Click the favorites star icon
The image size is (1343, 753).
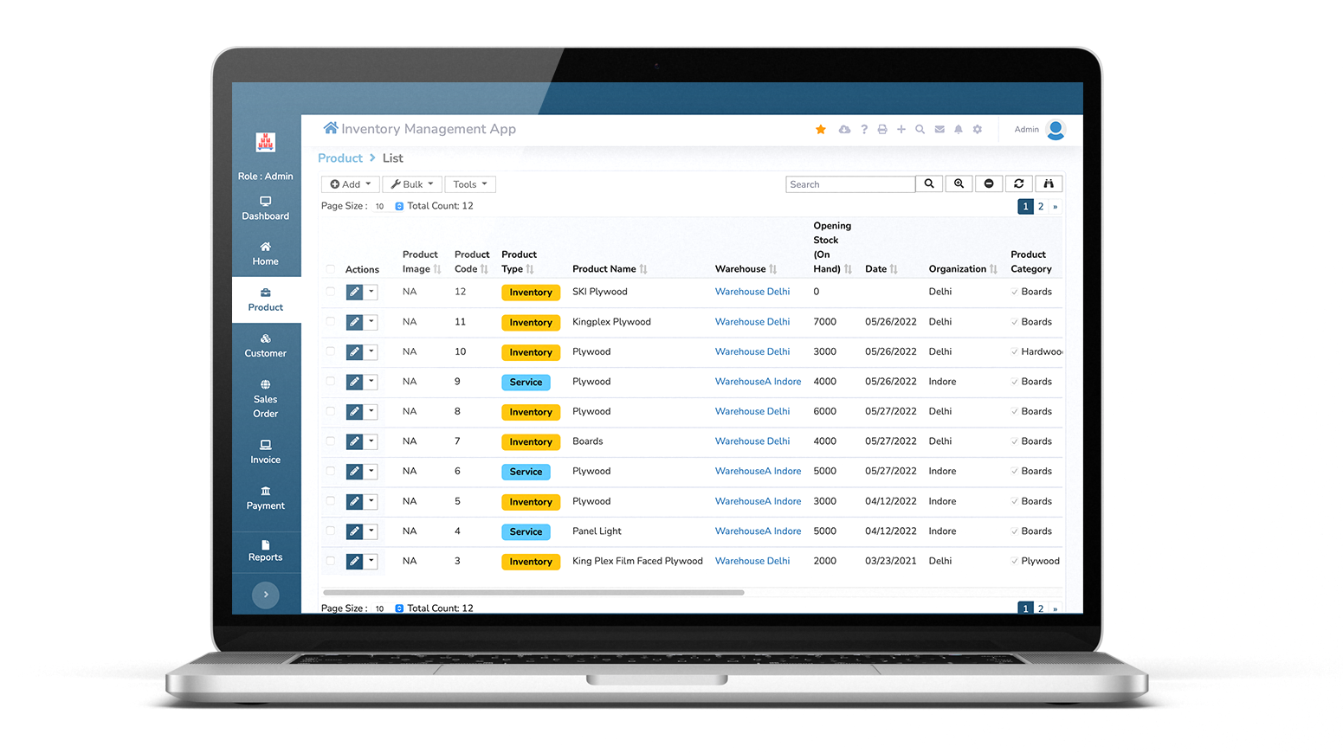[820, 129]
